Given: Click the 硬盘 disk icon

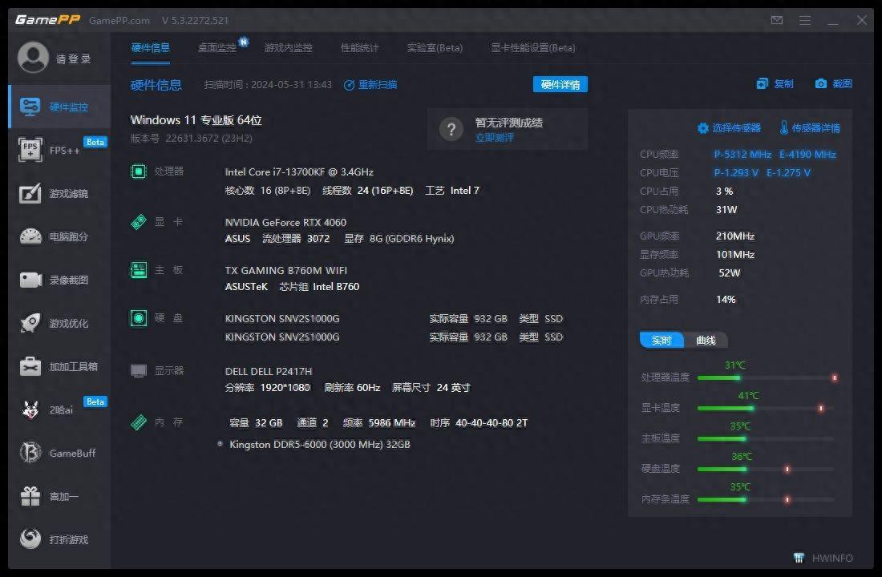Looking at the screenshot, I should coord(139,318).
